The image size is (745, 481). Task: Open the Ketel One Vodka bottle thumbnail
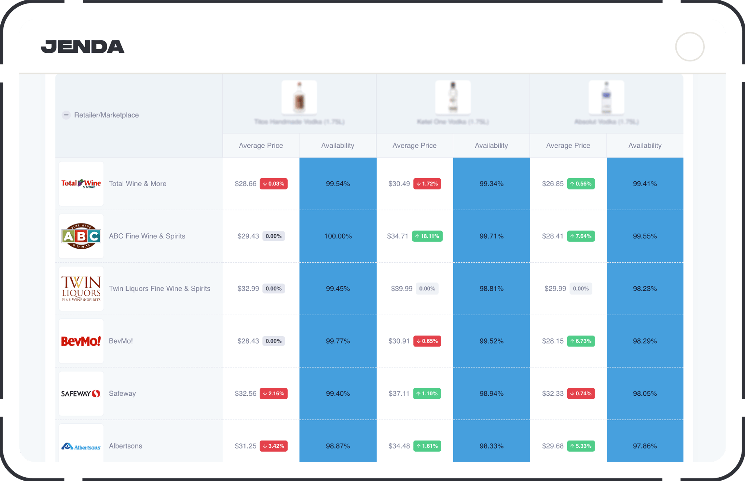click(x=453, y=97)
